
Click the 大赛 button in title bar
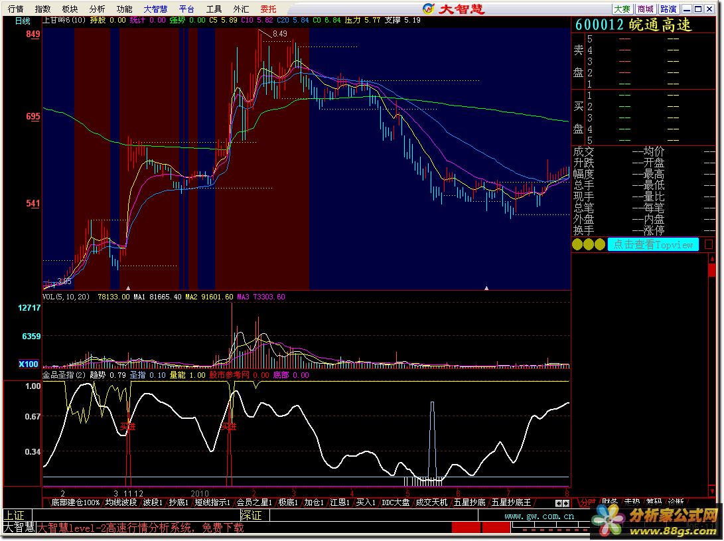coord(622,9)
